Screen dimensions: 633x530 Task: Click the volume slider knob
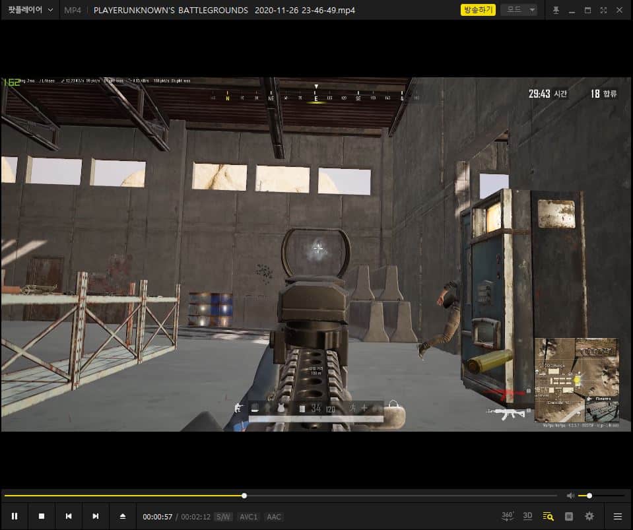589,495
